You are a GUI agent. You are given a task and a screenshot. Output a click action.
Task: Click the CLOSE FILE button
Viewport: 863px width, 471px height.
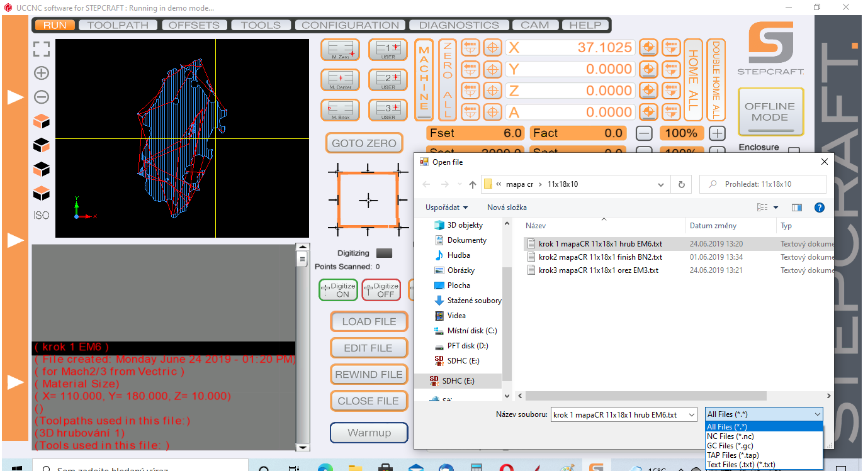point(369,401)
